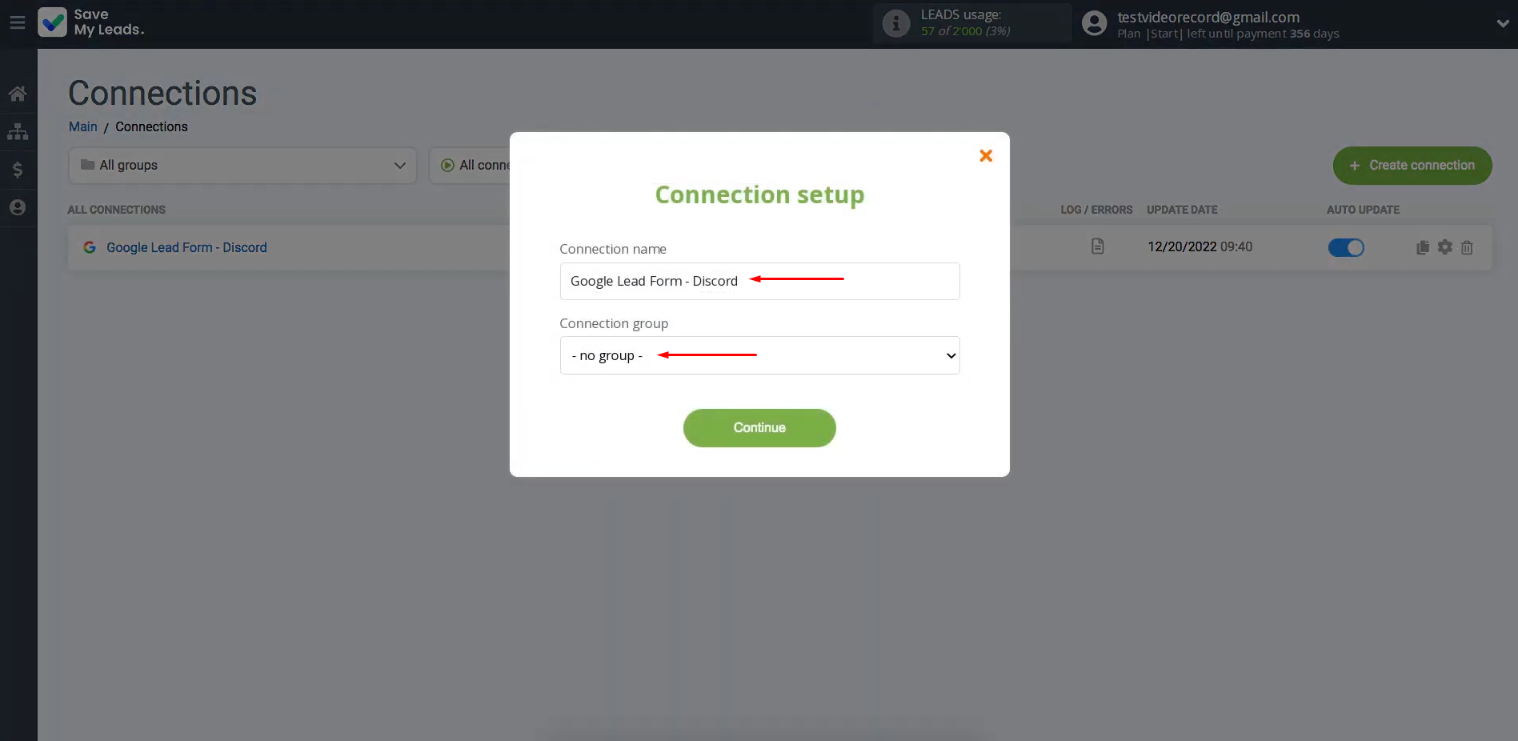Open the Connection group dropdown
This screenshot has width=1518, height=741.
[x=759, y=355]
